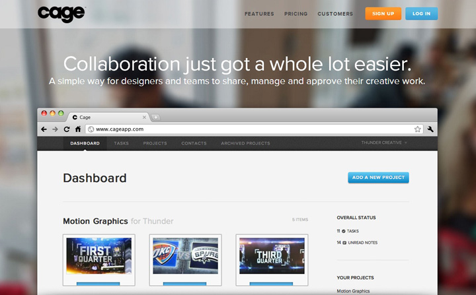Switch to the Projects nav tab

click(x=155, y=143)
